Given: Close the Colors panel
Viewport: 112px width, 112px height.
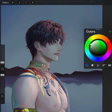Looking at the screenshot, I should tap(110, 31).
